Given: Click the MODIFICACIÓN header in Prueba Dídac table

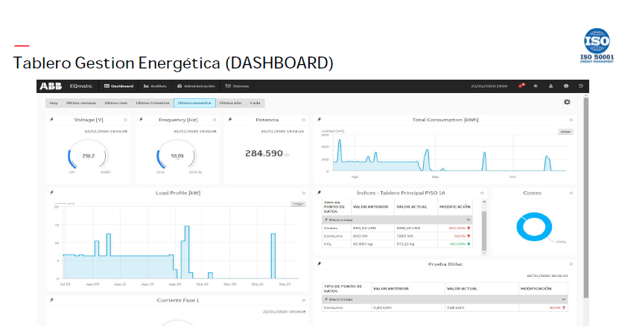Looking at the screenshot, I should (536, 288).
